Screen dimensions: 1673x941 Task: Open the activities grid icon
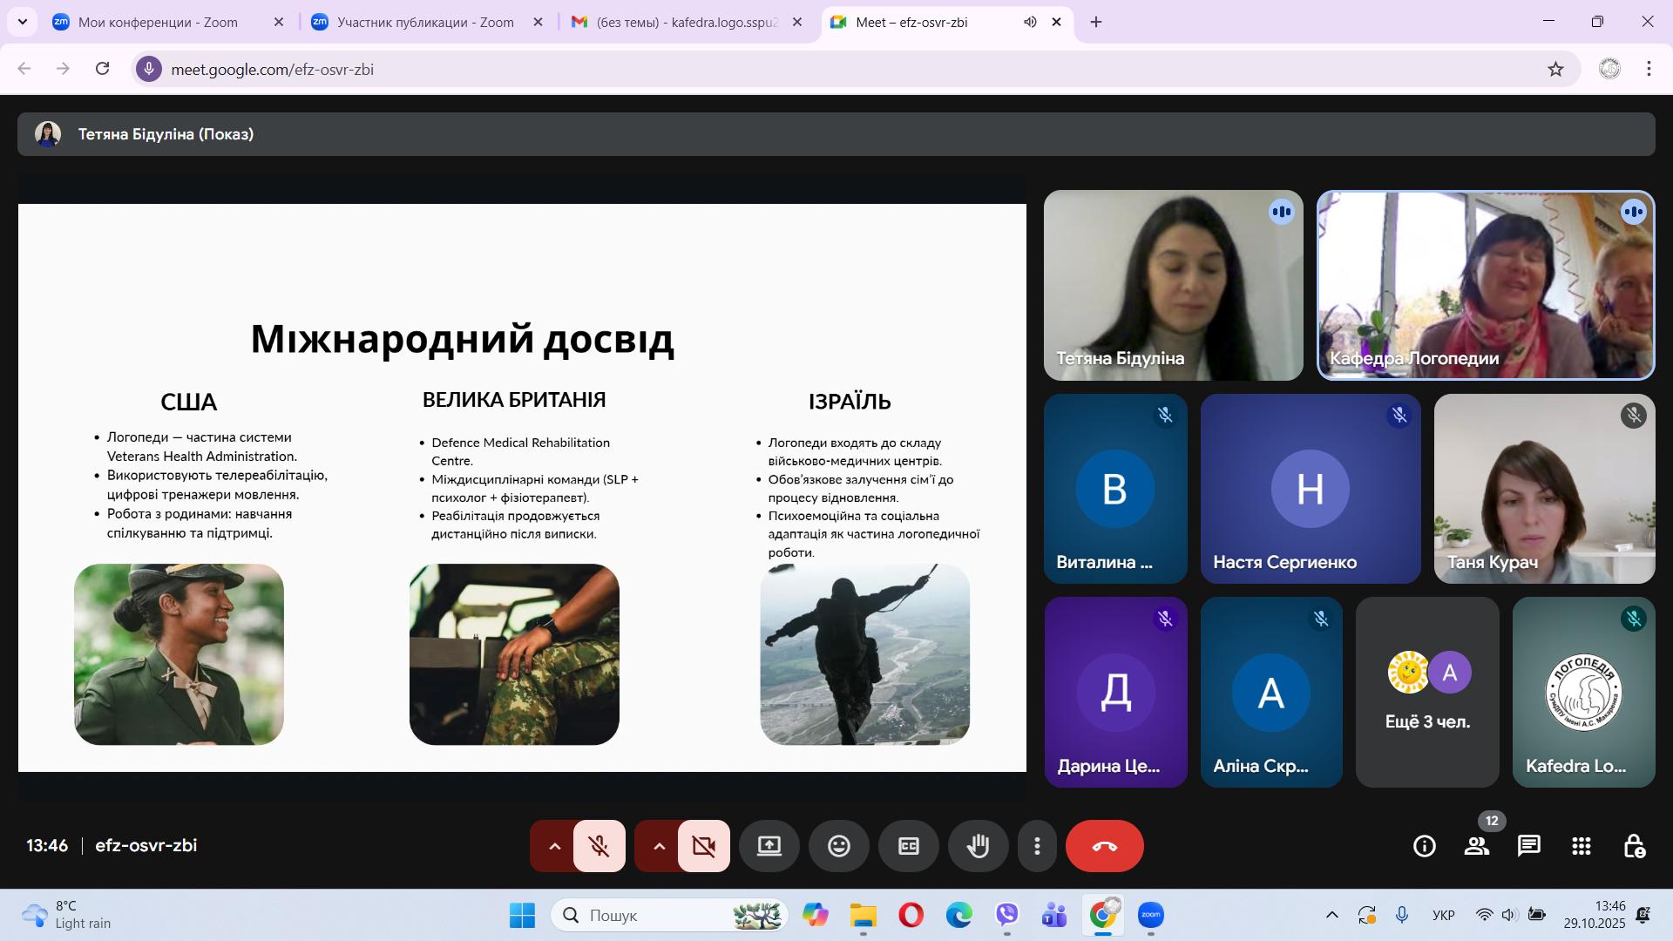click(1581, 846)
